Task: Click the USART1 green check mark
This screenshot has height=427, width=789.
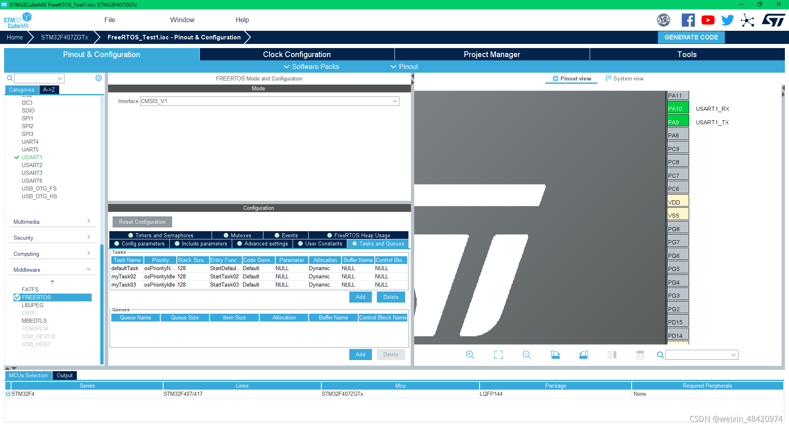Action: pos(17,157)
